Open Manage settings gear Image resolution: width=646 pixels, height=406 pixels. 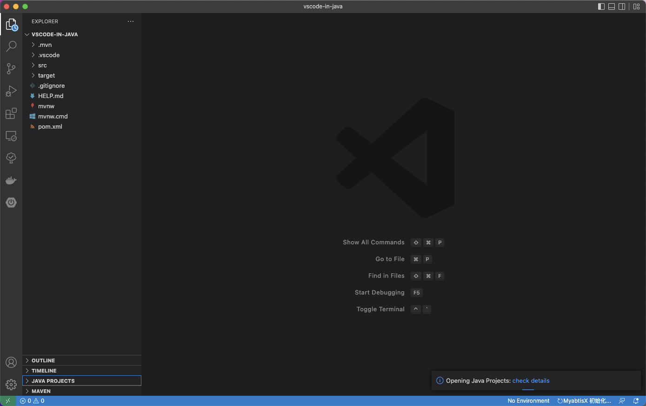[11, 385]
